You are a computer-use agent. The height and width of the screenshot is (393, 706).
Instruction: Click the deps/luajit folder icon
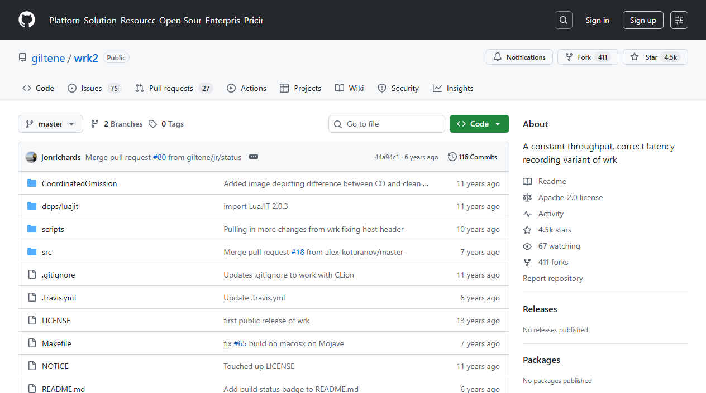[32, 206]
